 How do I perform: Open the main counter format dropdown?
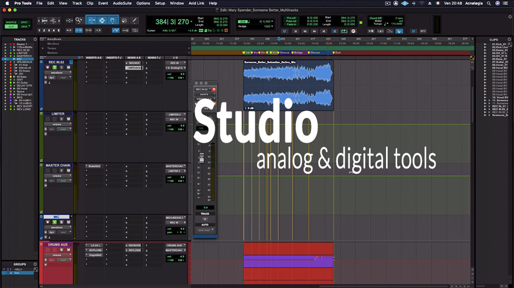click(x=191, y=22)
